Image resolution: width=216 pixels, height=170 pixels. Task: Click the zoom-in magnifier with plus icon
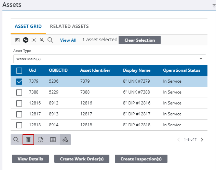coord(42,40)
